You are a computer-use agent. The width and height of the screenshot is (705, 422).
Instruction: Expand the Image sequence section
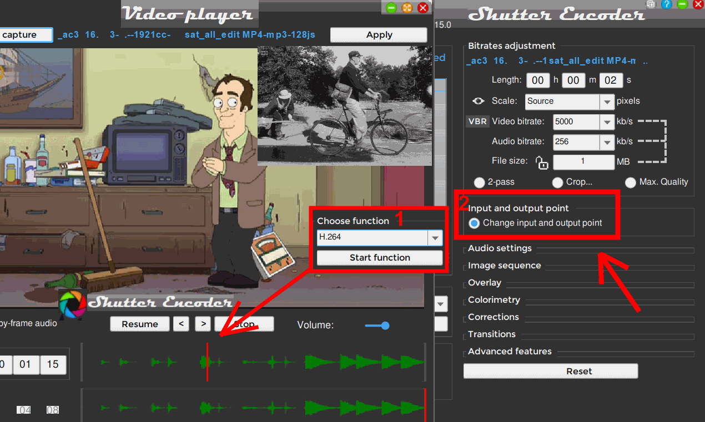[x=504, y=266]
